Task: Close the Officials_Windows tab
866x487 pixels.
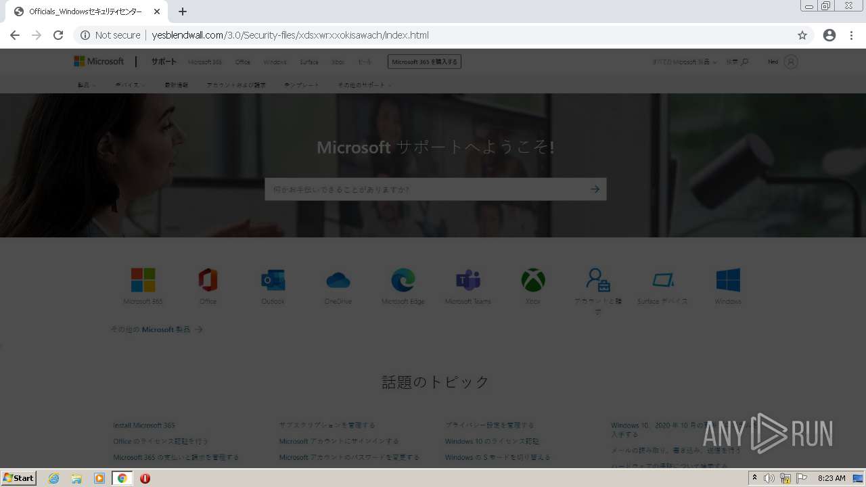Action: point(157,11)
